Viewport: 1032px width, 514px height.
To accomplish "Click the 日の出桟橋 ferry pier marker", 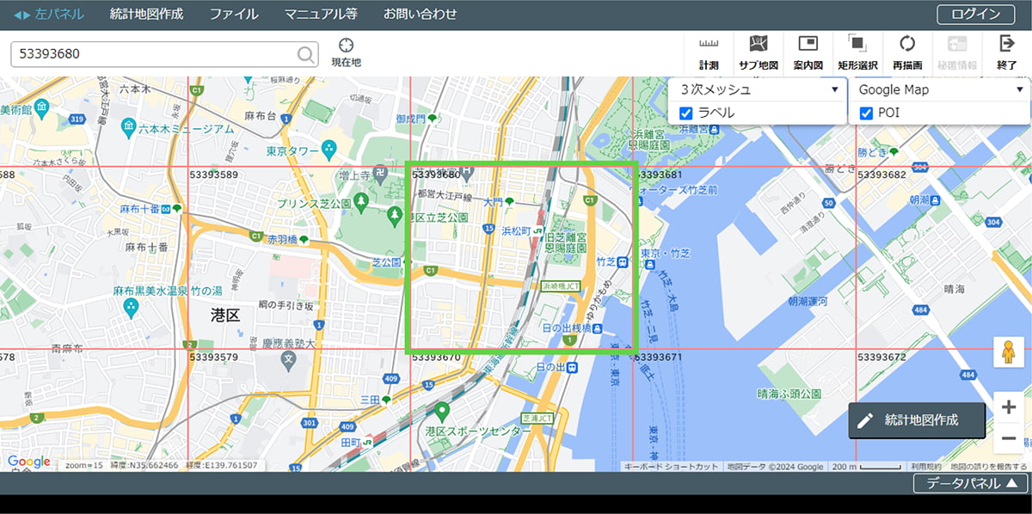I will (x=596, y=328).
